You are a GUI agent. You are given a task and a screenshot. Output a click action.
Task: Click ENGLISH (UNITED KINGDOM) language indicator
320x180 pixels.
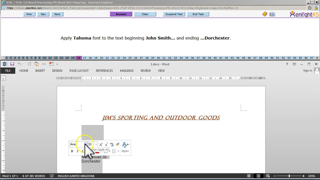76,176
